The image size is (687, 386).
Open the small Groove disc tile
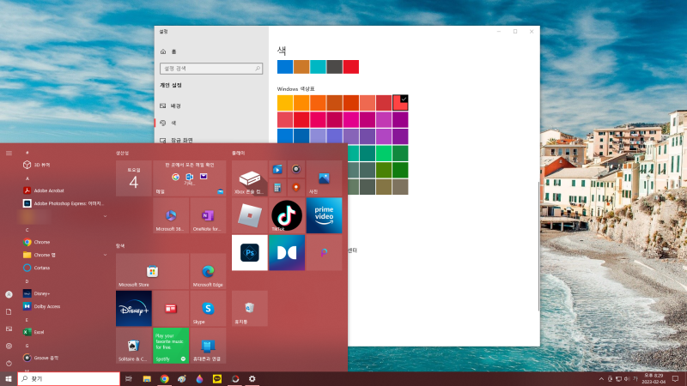pos(296,169)
